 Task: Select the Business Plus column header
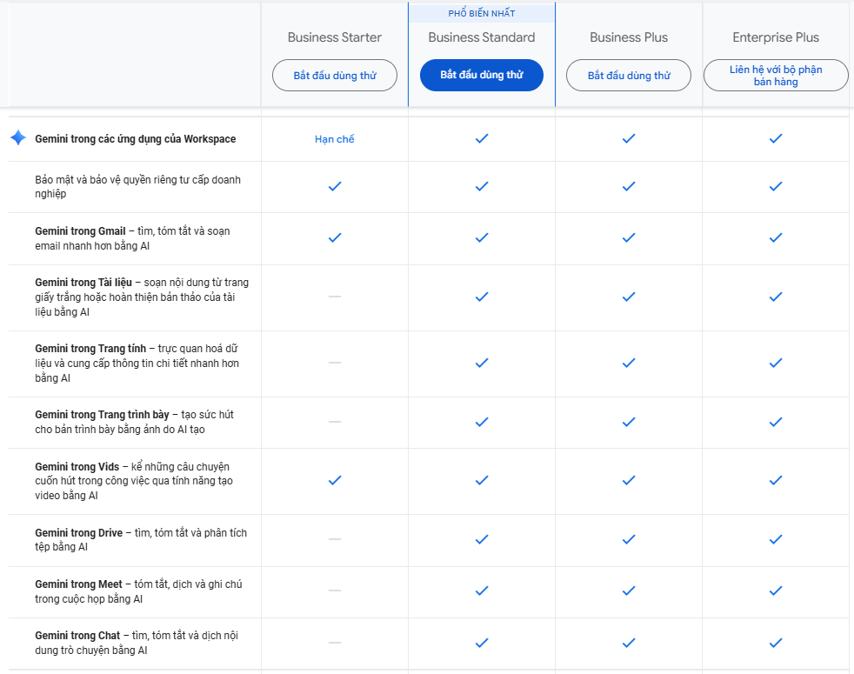(x=628, y=37)
